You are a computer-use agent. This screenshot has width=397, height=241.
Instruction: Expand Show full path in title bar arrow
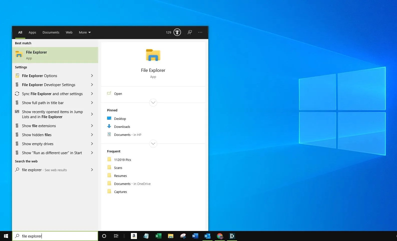tap(92, 103)
